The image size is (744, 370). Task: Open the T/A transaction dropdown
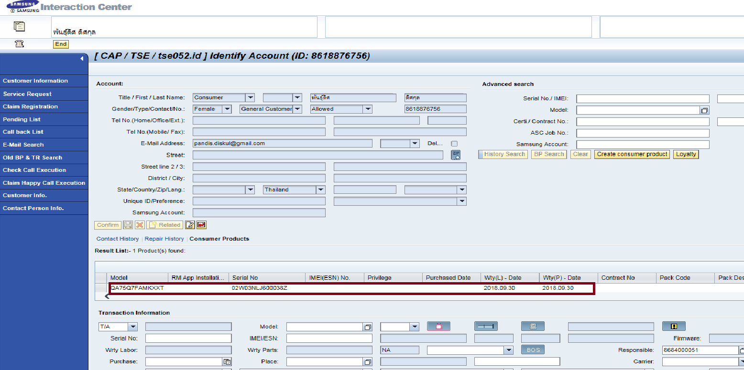[133, 327]
